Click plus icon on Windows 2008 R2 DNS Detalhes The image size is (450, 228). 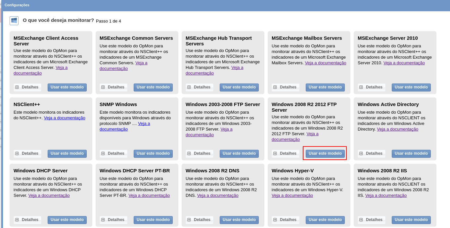[x=189, y=220]
